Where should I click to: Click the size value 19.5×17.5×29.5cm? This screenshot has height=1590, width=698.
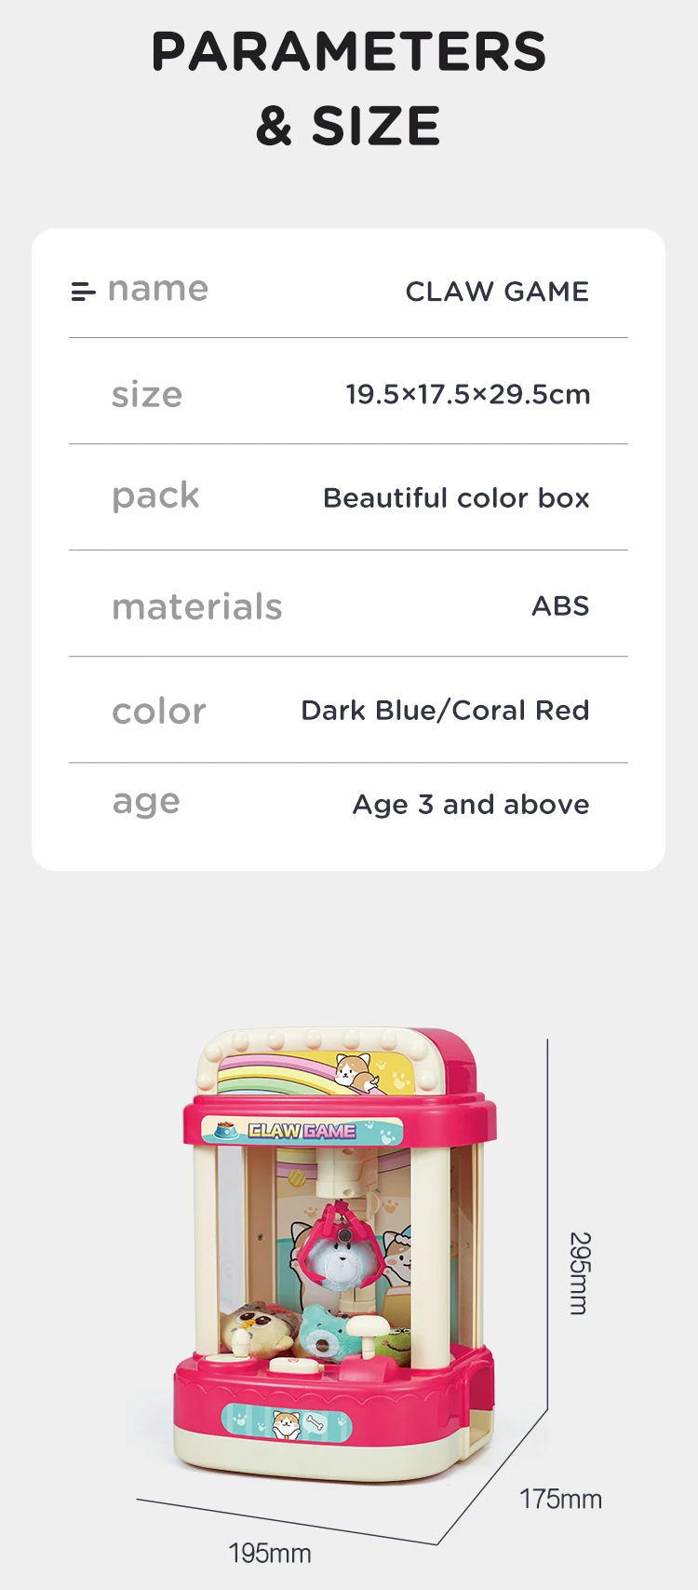pyautogui.click(x=467, y=394)
